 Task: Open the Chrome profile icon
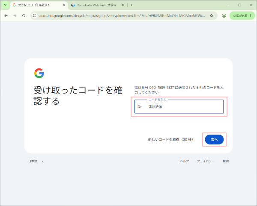pyautogui.click(x=224, y=15)
